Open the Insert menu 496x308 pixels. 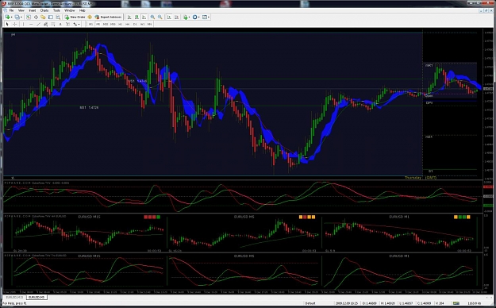tap(33, 10)
